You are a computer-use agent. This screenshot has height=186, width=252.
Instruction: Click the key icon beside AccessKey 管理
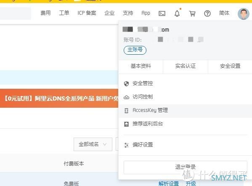click(x=127, y=111)
